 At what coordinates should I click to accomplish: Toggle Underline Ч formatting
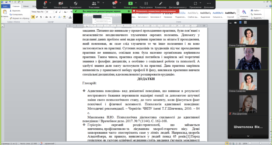pos(41,17)
